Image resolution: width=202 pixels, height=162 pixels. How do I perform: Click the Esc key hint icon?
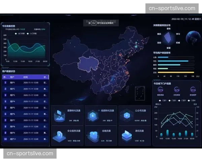[94, 23]
